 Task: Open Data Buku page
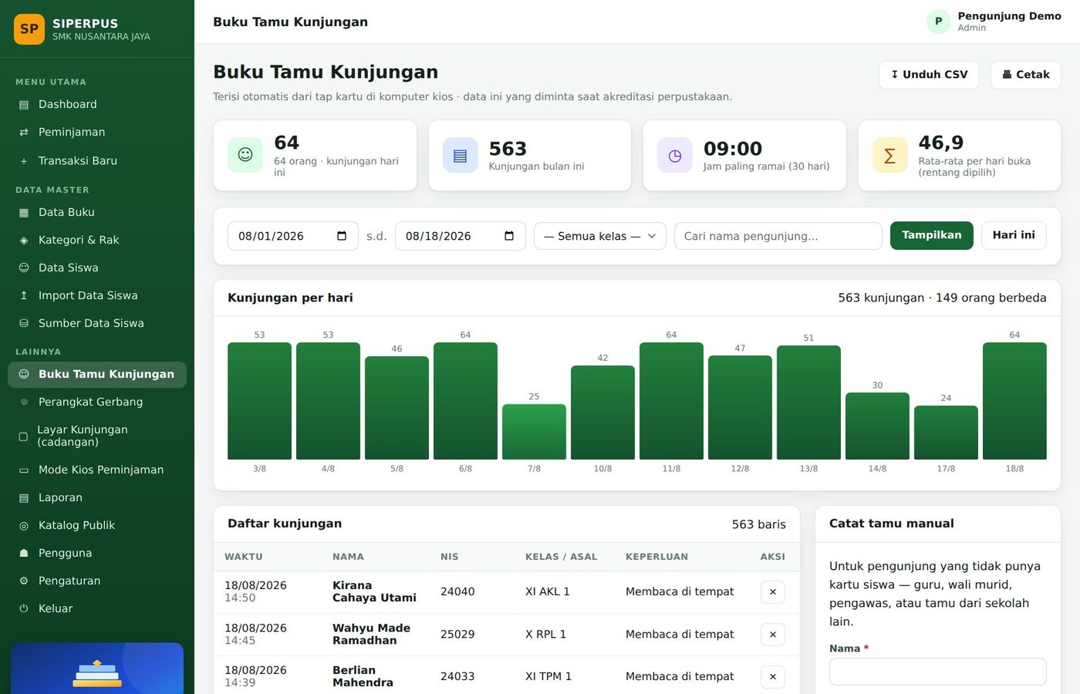(97, 212)
